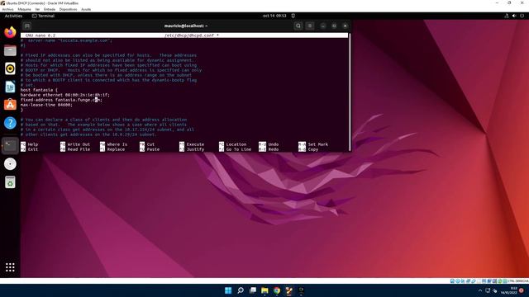Open Google Chrome from Windows taskbar

click(277, 290)
